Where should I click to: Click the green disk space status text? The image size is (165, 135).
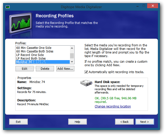(116, 100)
